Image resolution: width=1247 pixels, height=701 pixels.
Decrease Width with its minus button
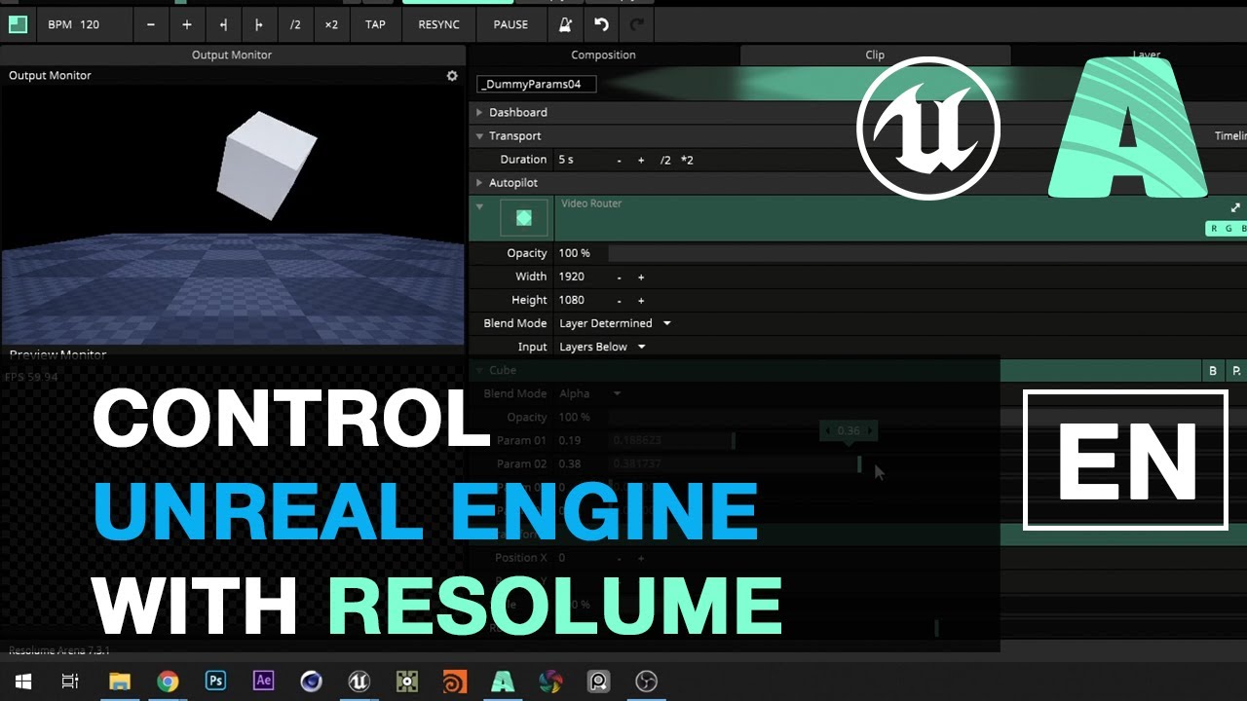[619, 277]
